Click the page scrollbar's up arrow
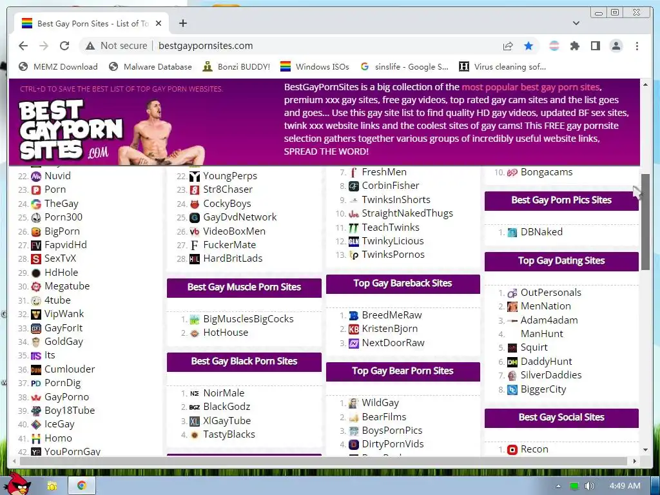 pos(645,84)
